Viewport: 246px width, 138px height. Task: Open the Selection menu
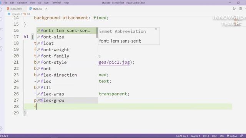pos(22,3)
